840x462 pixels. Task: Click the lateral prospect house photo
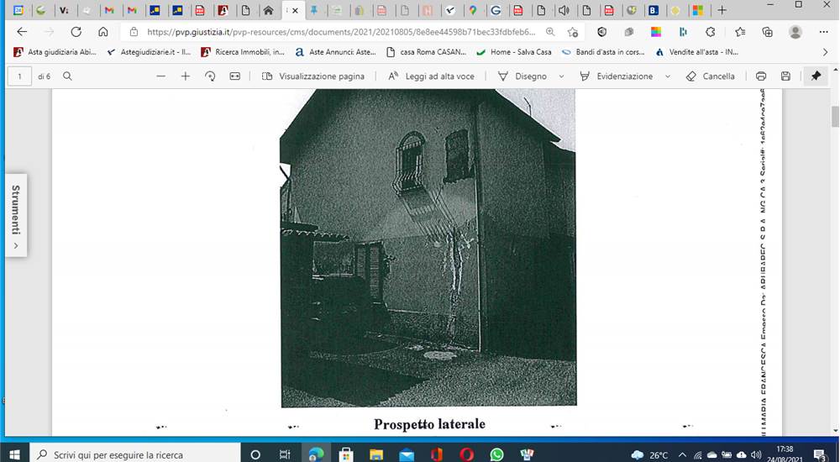click(428, 248)
